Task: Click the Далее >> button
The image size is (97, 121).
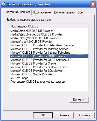Action: click(79, 99)
